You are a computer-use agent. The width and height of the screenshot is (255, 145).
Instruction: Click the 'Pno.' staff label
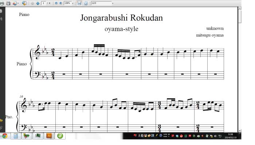pyautogui.click(x=9, y=117)
